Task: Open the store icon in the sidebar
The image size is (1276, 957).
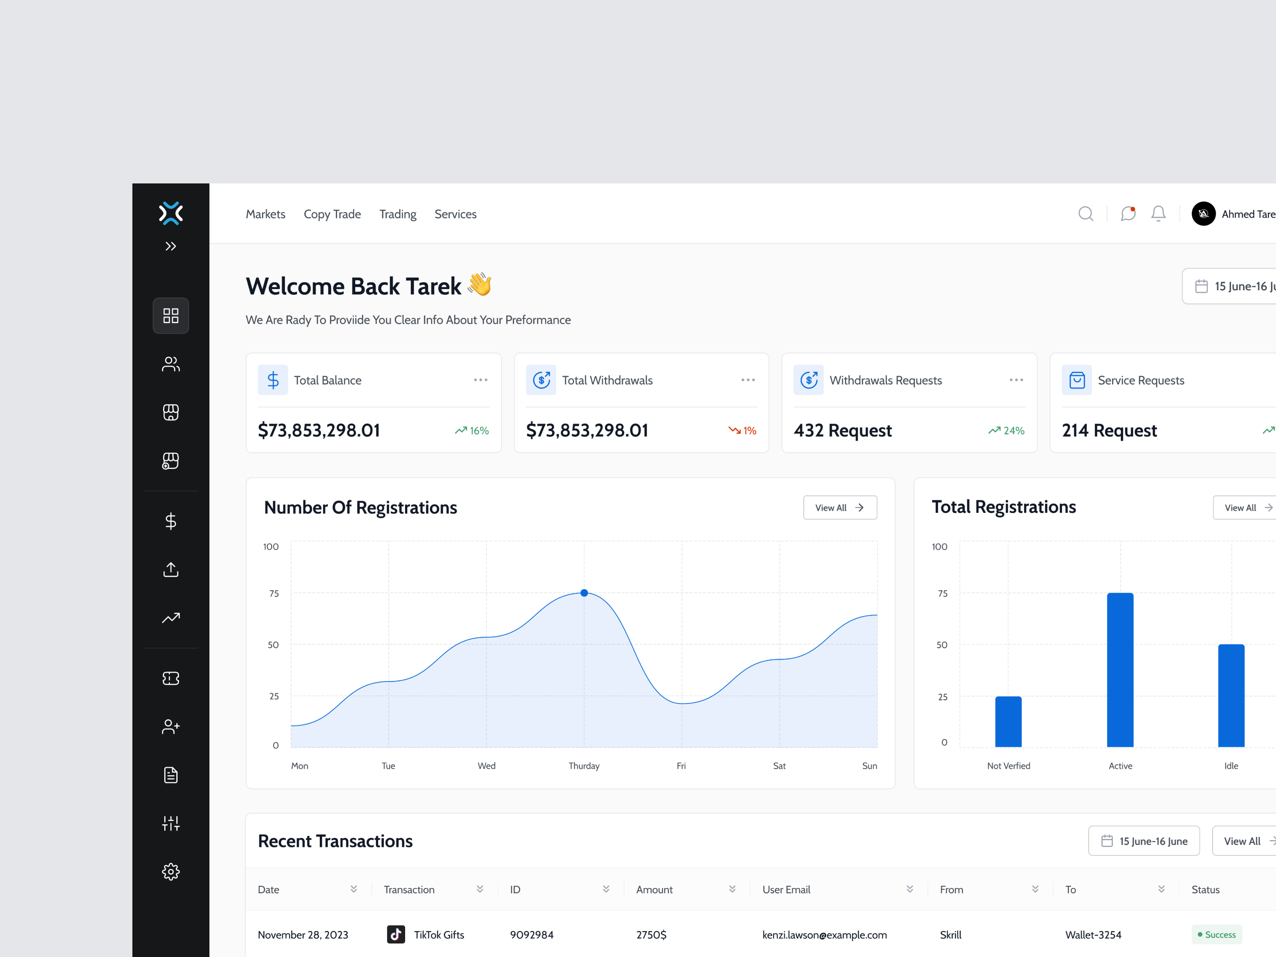Action: click(171, 412)
